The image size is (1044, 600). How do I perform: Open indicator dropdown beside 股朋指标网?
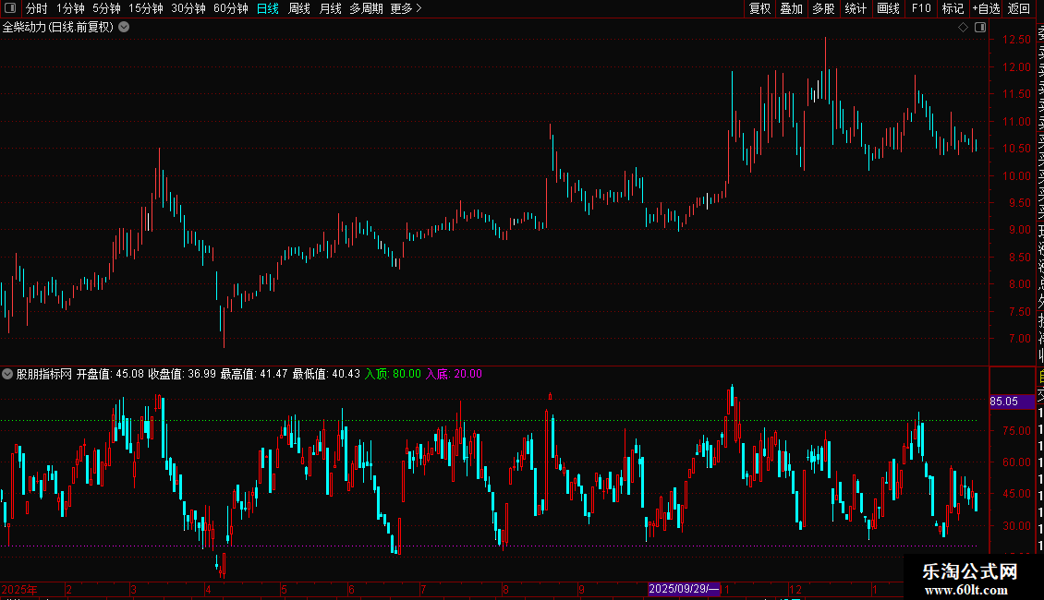(7, 374)
